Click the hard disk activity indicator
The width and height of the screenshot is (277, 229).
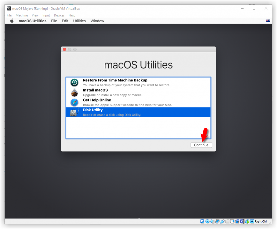(x=202, y=221)
